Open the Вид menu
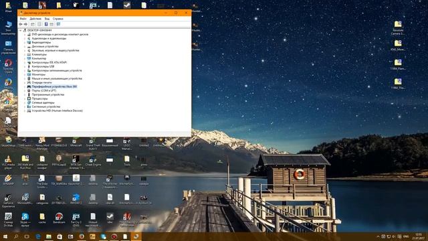This screenshot has width=428, height=241. (x=47, y=19)
